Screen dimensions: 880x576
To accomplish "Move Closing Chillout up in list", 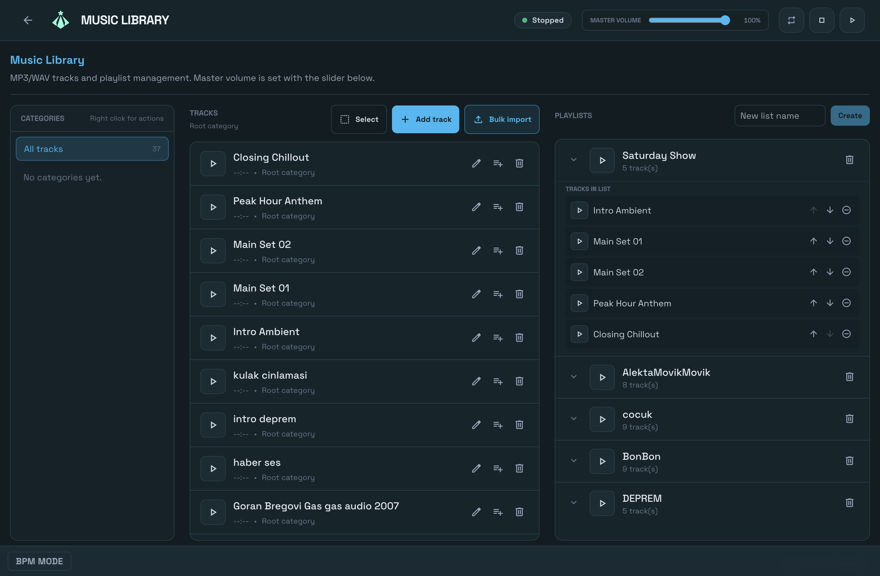I will click(x=813, y=334).
